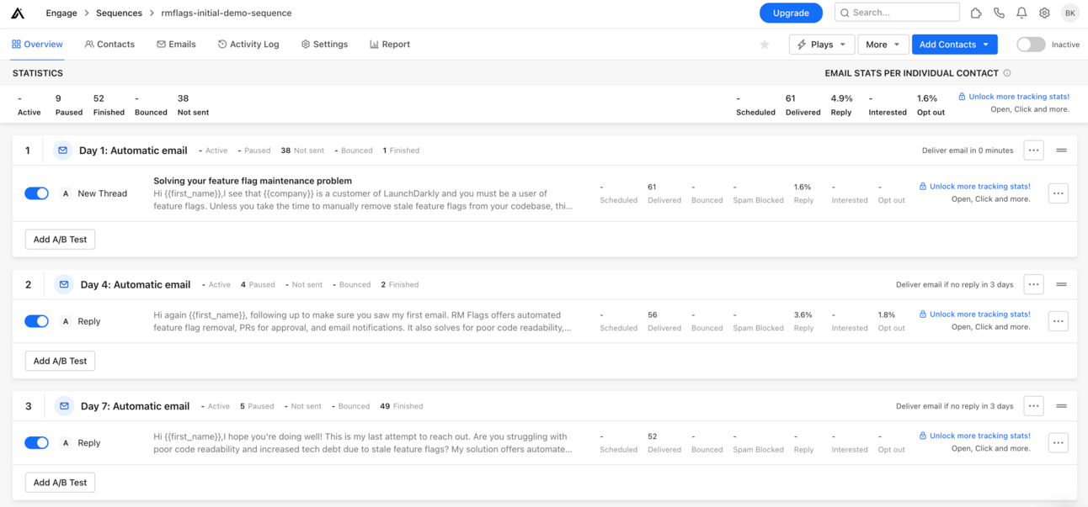Click the info icon beside Email Stats heading

coord(1007,73)
